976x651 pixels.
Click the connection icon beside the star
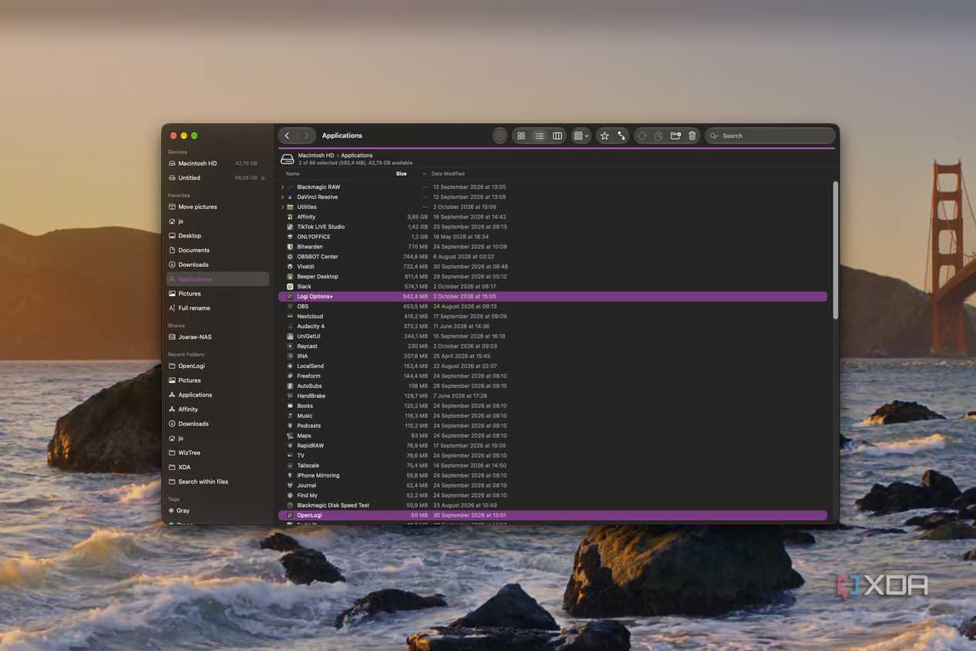coord(621,136)
